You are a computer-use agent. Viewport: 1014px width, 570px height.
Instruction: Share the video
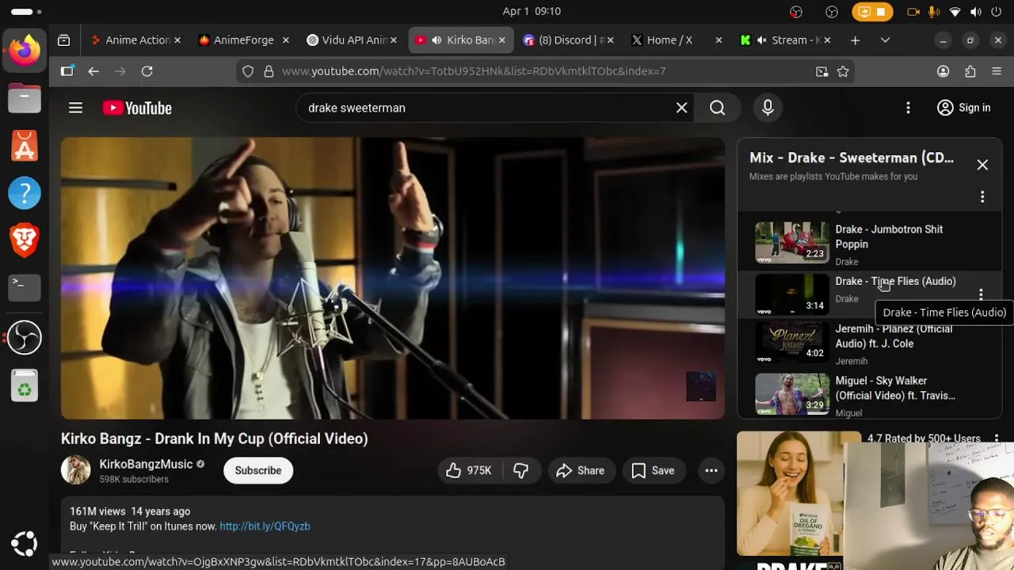[581, 470]
